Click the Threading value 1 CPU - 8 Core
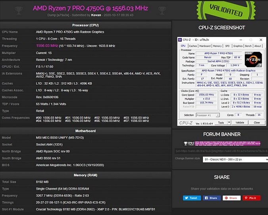268x215 pixels. click(56, 39)
